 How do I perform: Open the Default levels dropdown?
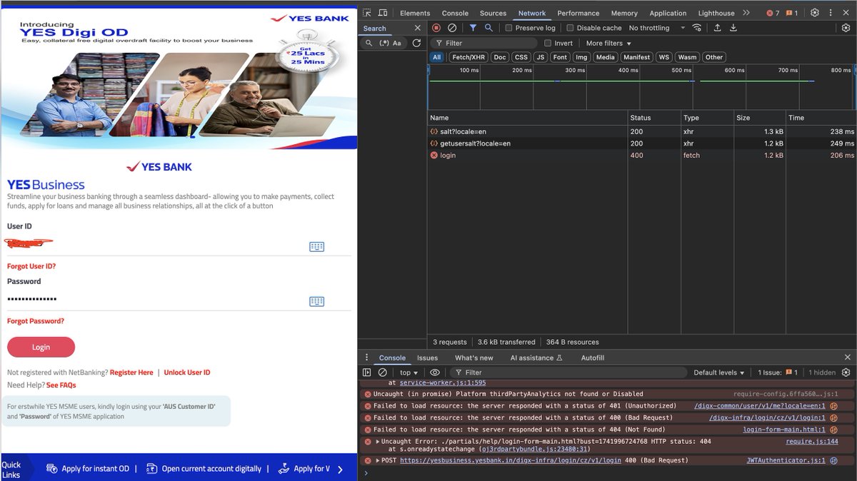[x=719, y=373]
